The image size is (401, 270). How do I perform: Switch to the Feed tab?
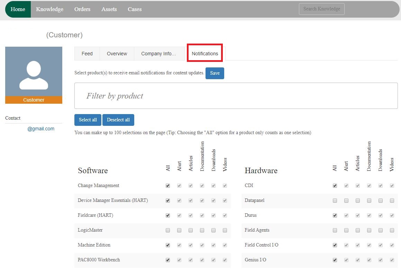[87, 54]
